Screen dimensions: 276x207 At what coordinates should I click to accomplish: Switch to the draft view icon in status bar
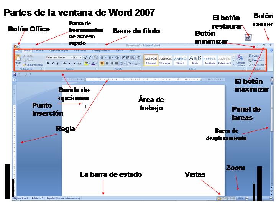(x=234, y=199)
